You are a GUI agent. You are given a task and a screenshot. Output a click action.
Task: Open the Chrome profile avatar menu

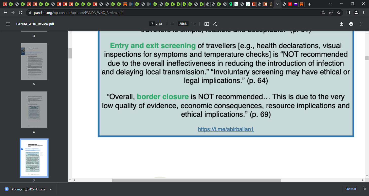[x=356, y=12]
